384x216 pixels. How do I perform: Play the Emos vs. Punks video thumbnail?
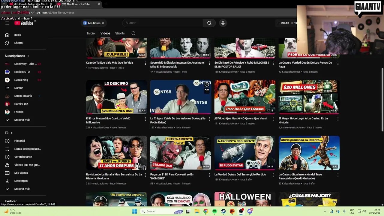pyautogui.click(x=116, y=153)
